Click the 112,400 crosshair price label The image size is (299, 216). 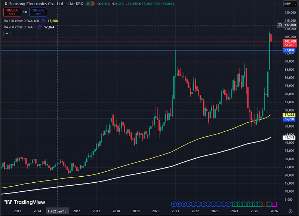point(290,25)
